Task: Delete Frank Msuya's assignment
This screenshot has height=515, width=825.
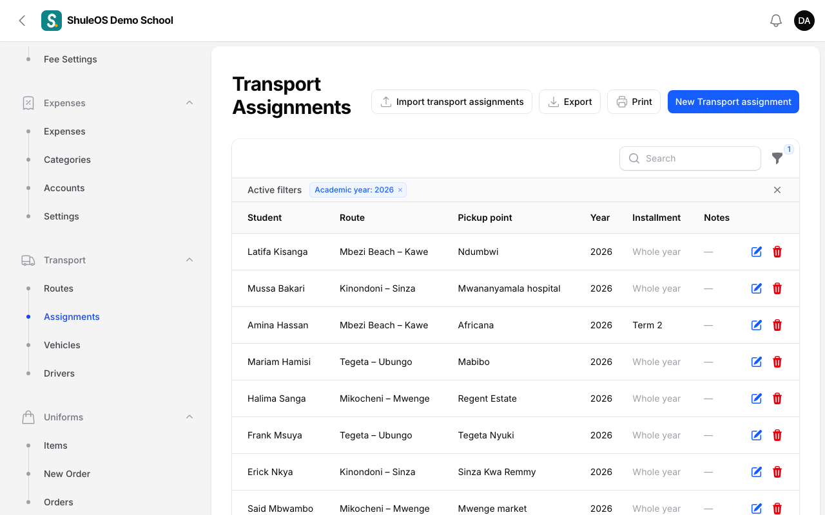Action: (x=777, y=435)
